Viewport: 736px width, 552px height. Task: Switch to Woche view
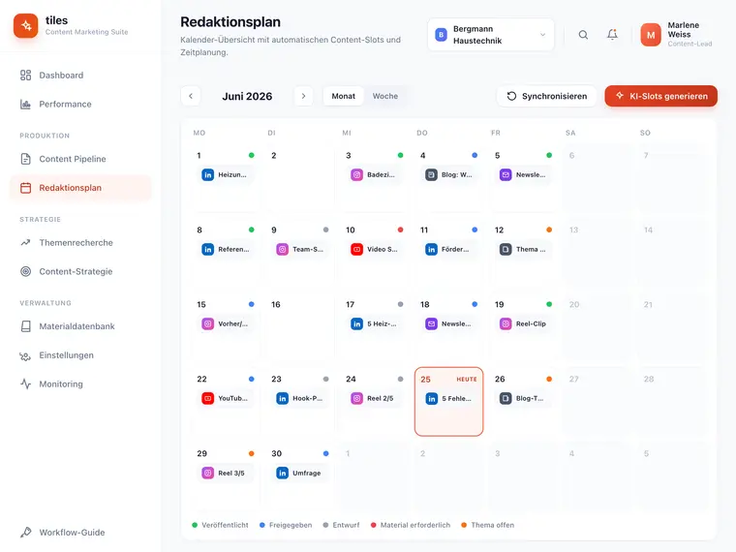[385, 96]
